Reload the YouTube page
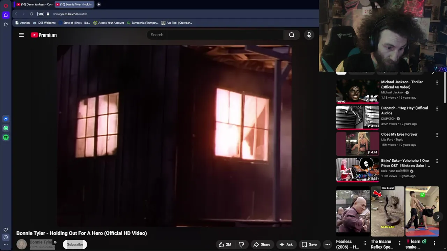 click(x=31, y=14)
